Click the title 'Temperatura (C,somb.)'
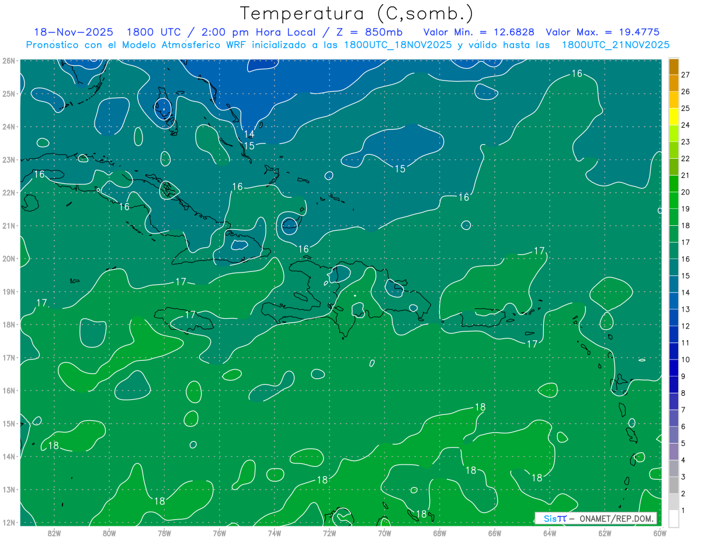 [x=357, y=13]
